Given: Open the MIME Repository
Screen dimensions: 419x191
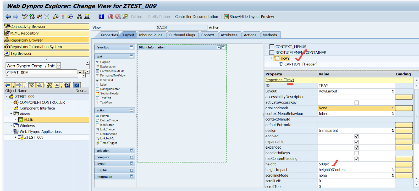Looking at the screenshot, I should click(47, 33).
